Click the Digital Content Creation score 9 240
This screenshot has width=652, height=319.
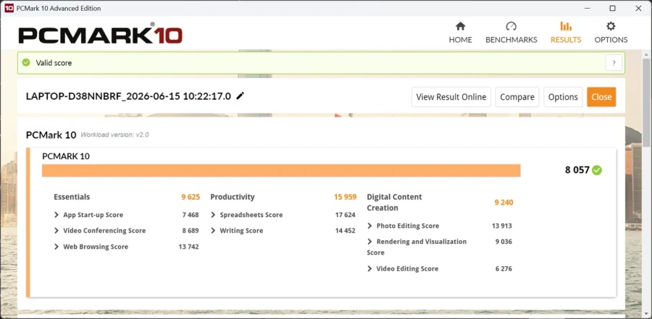tap(503, 203)
